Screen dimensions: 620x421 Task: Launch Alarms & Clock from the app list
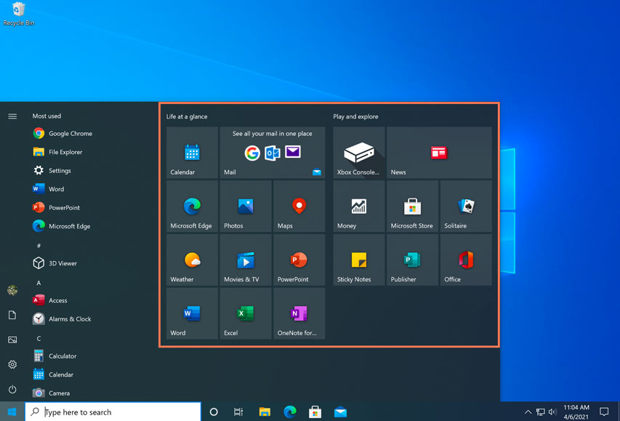click(68, 318)
